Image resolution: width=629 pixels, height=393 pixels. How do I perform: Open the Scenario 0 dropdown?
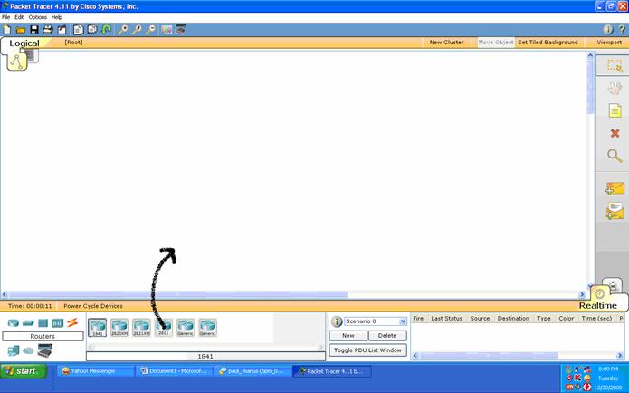[403, 321]
